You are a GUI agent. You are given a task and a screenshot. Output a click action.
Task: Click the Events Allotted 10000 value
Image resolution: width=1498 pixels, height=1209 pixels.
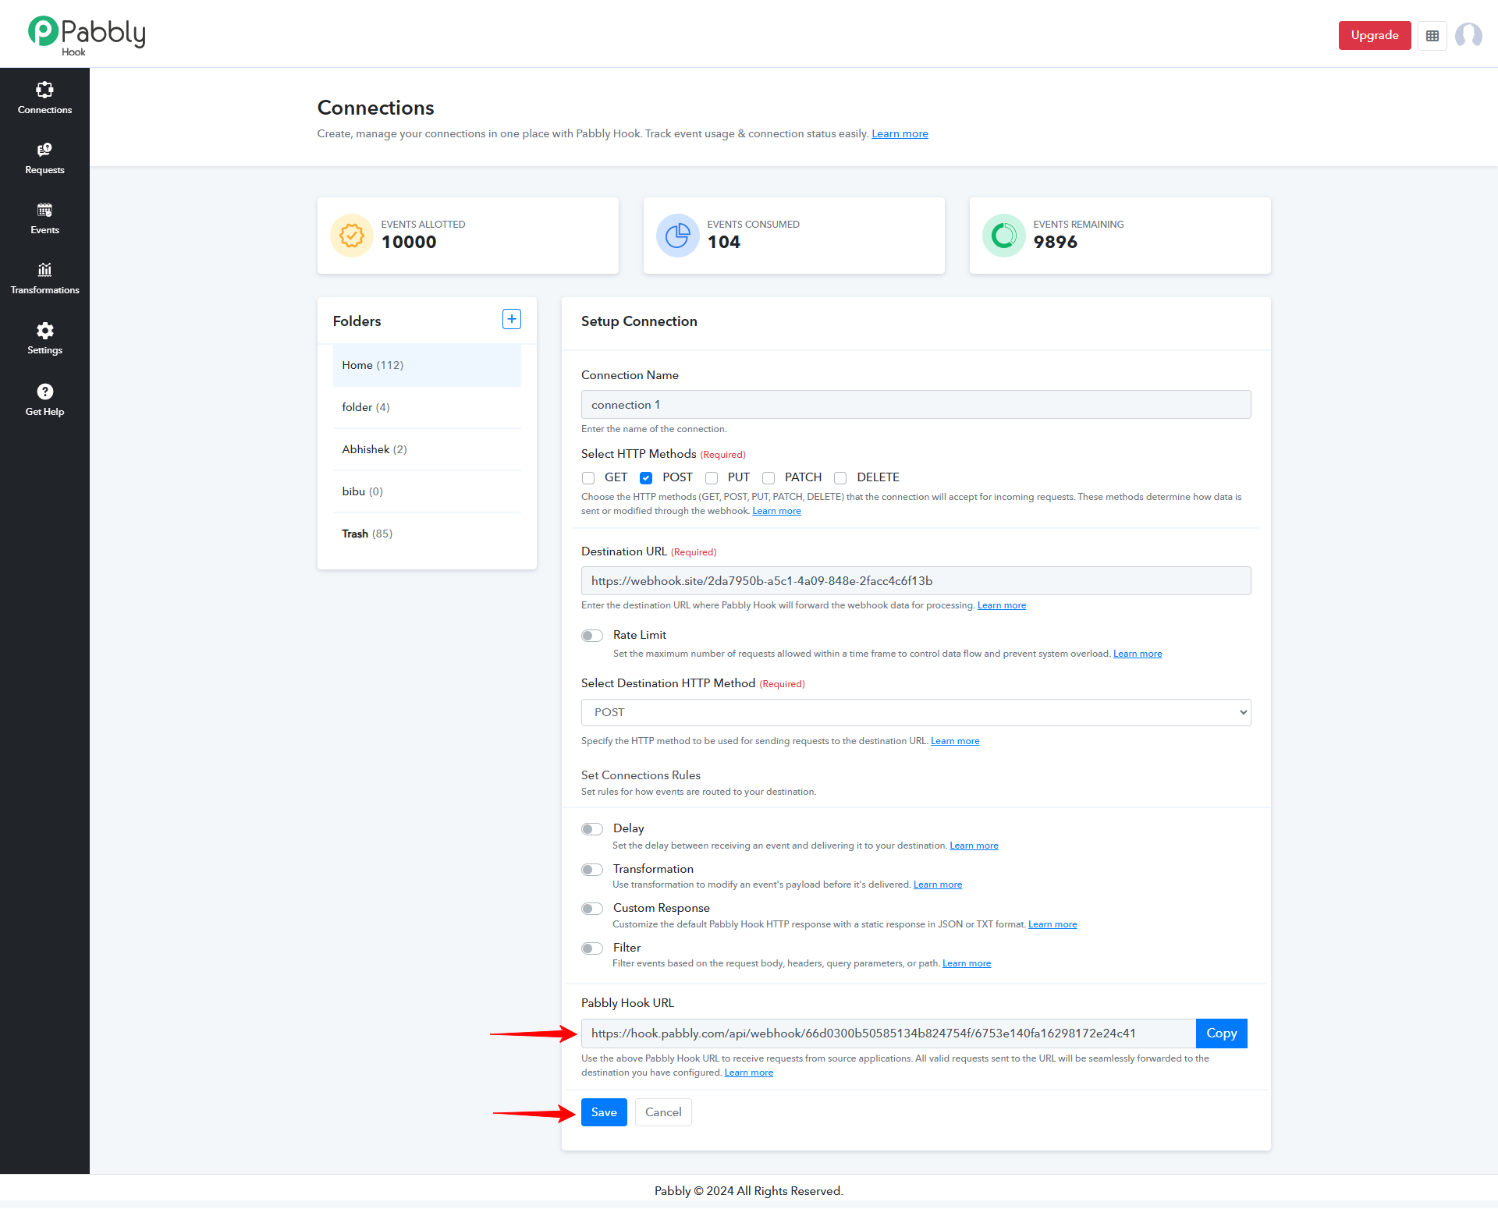coord(409,243)
